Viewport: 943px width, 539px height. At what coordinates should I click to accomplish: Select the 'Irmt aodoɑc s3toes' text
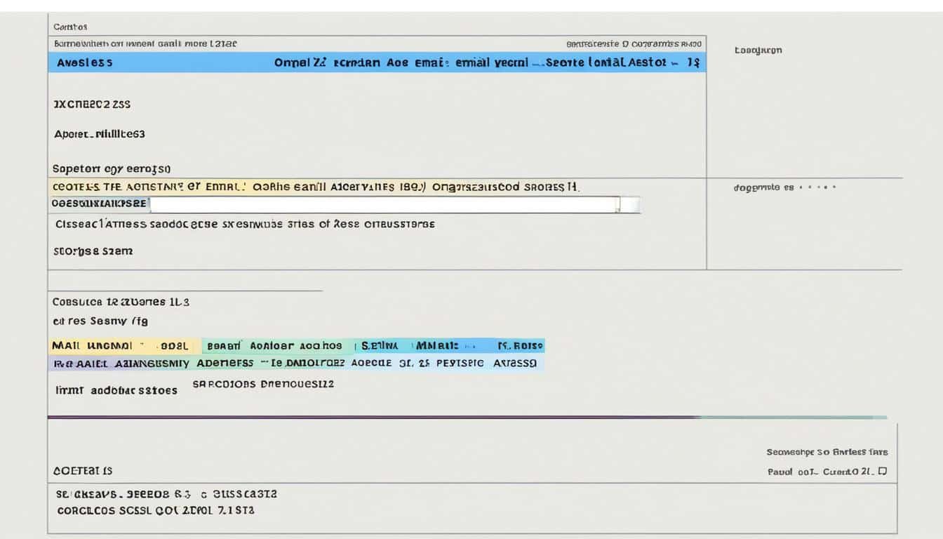click(116, 390)
